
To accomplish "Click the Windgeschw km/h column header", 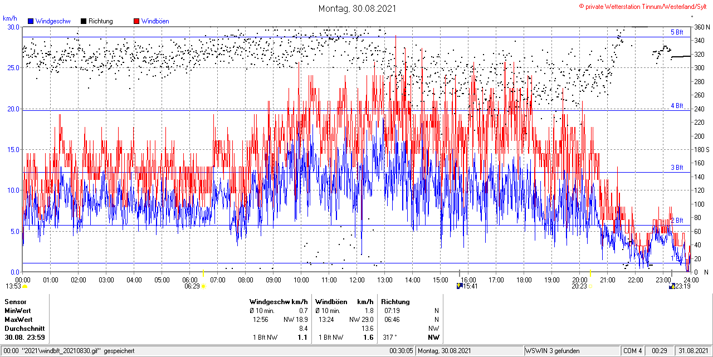I will point(279,302).
